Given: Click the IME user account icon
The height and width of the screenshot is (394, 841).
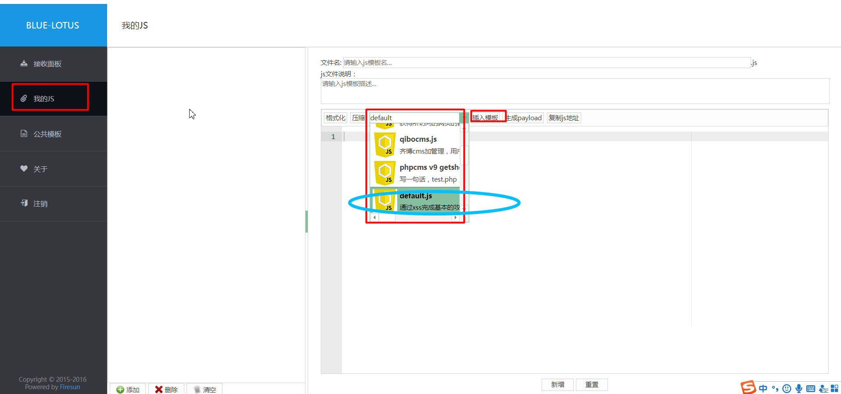Looking at the screenshot, I should pyautogui.click(x=823, y=389).
